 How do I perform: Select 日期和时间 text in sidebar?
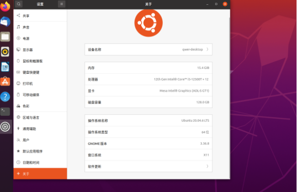[x=31, y=162]
